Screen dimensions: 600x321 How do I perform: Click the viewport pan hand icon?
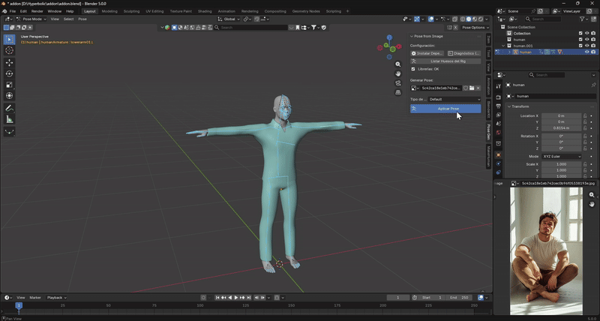(x=398, y=73)
